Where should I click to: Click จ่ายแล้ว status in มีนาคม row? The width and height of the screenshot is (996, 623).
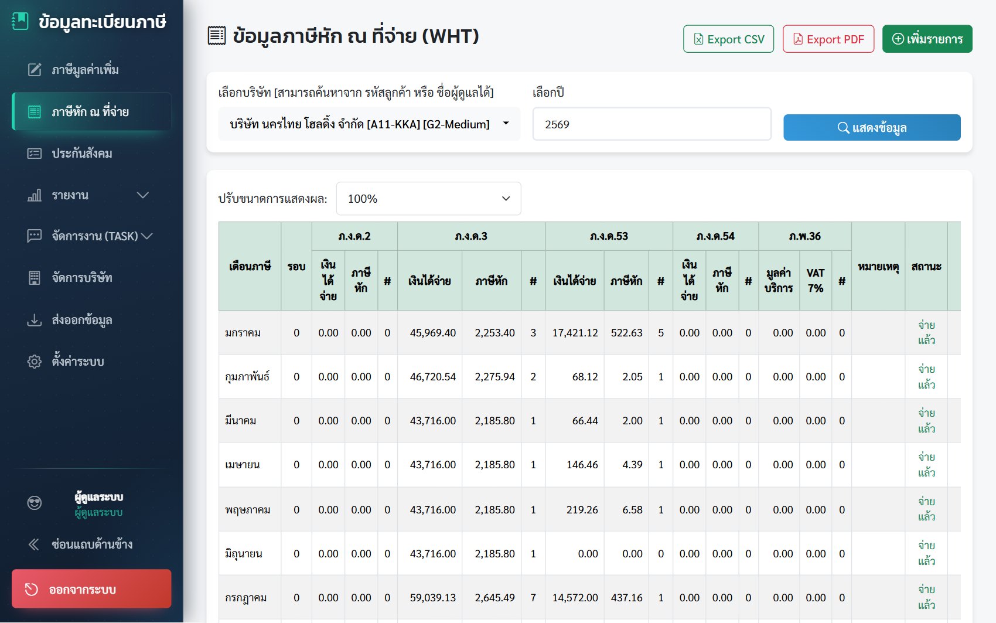click(926, 421)
